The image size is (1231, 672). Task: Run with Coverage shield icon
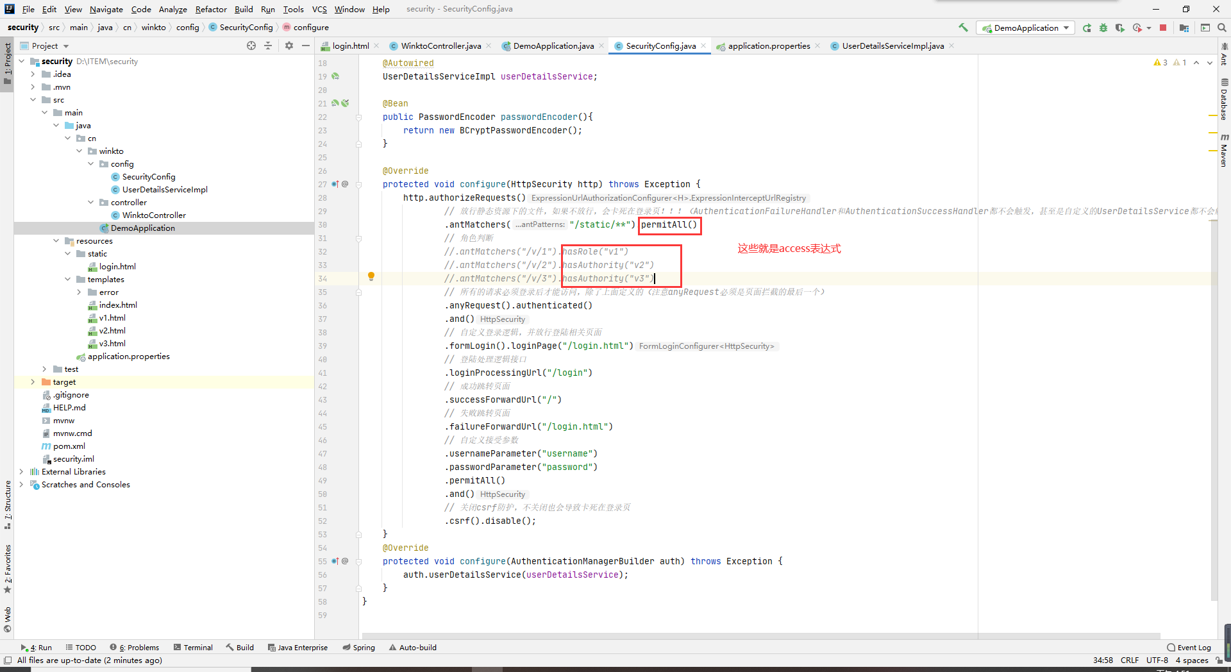1120,28
